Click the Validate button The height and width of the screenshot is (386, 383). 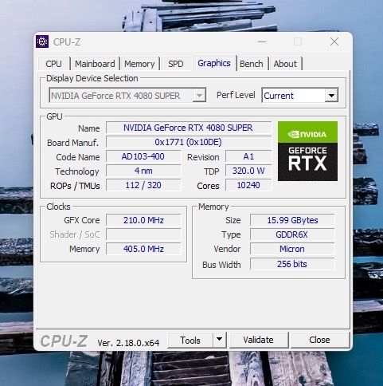258,340
